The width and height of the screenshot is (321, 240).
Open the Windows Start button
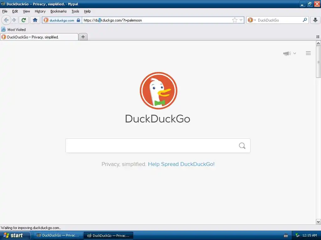click(x=15, y=235)
